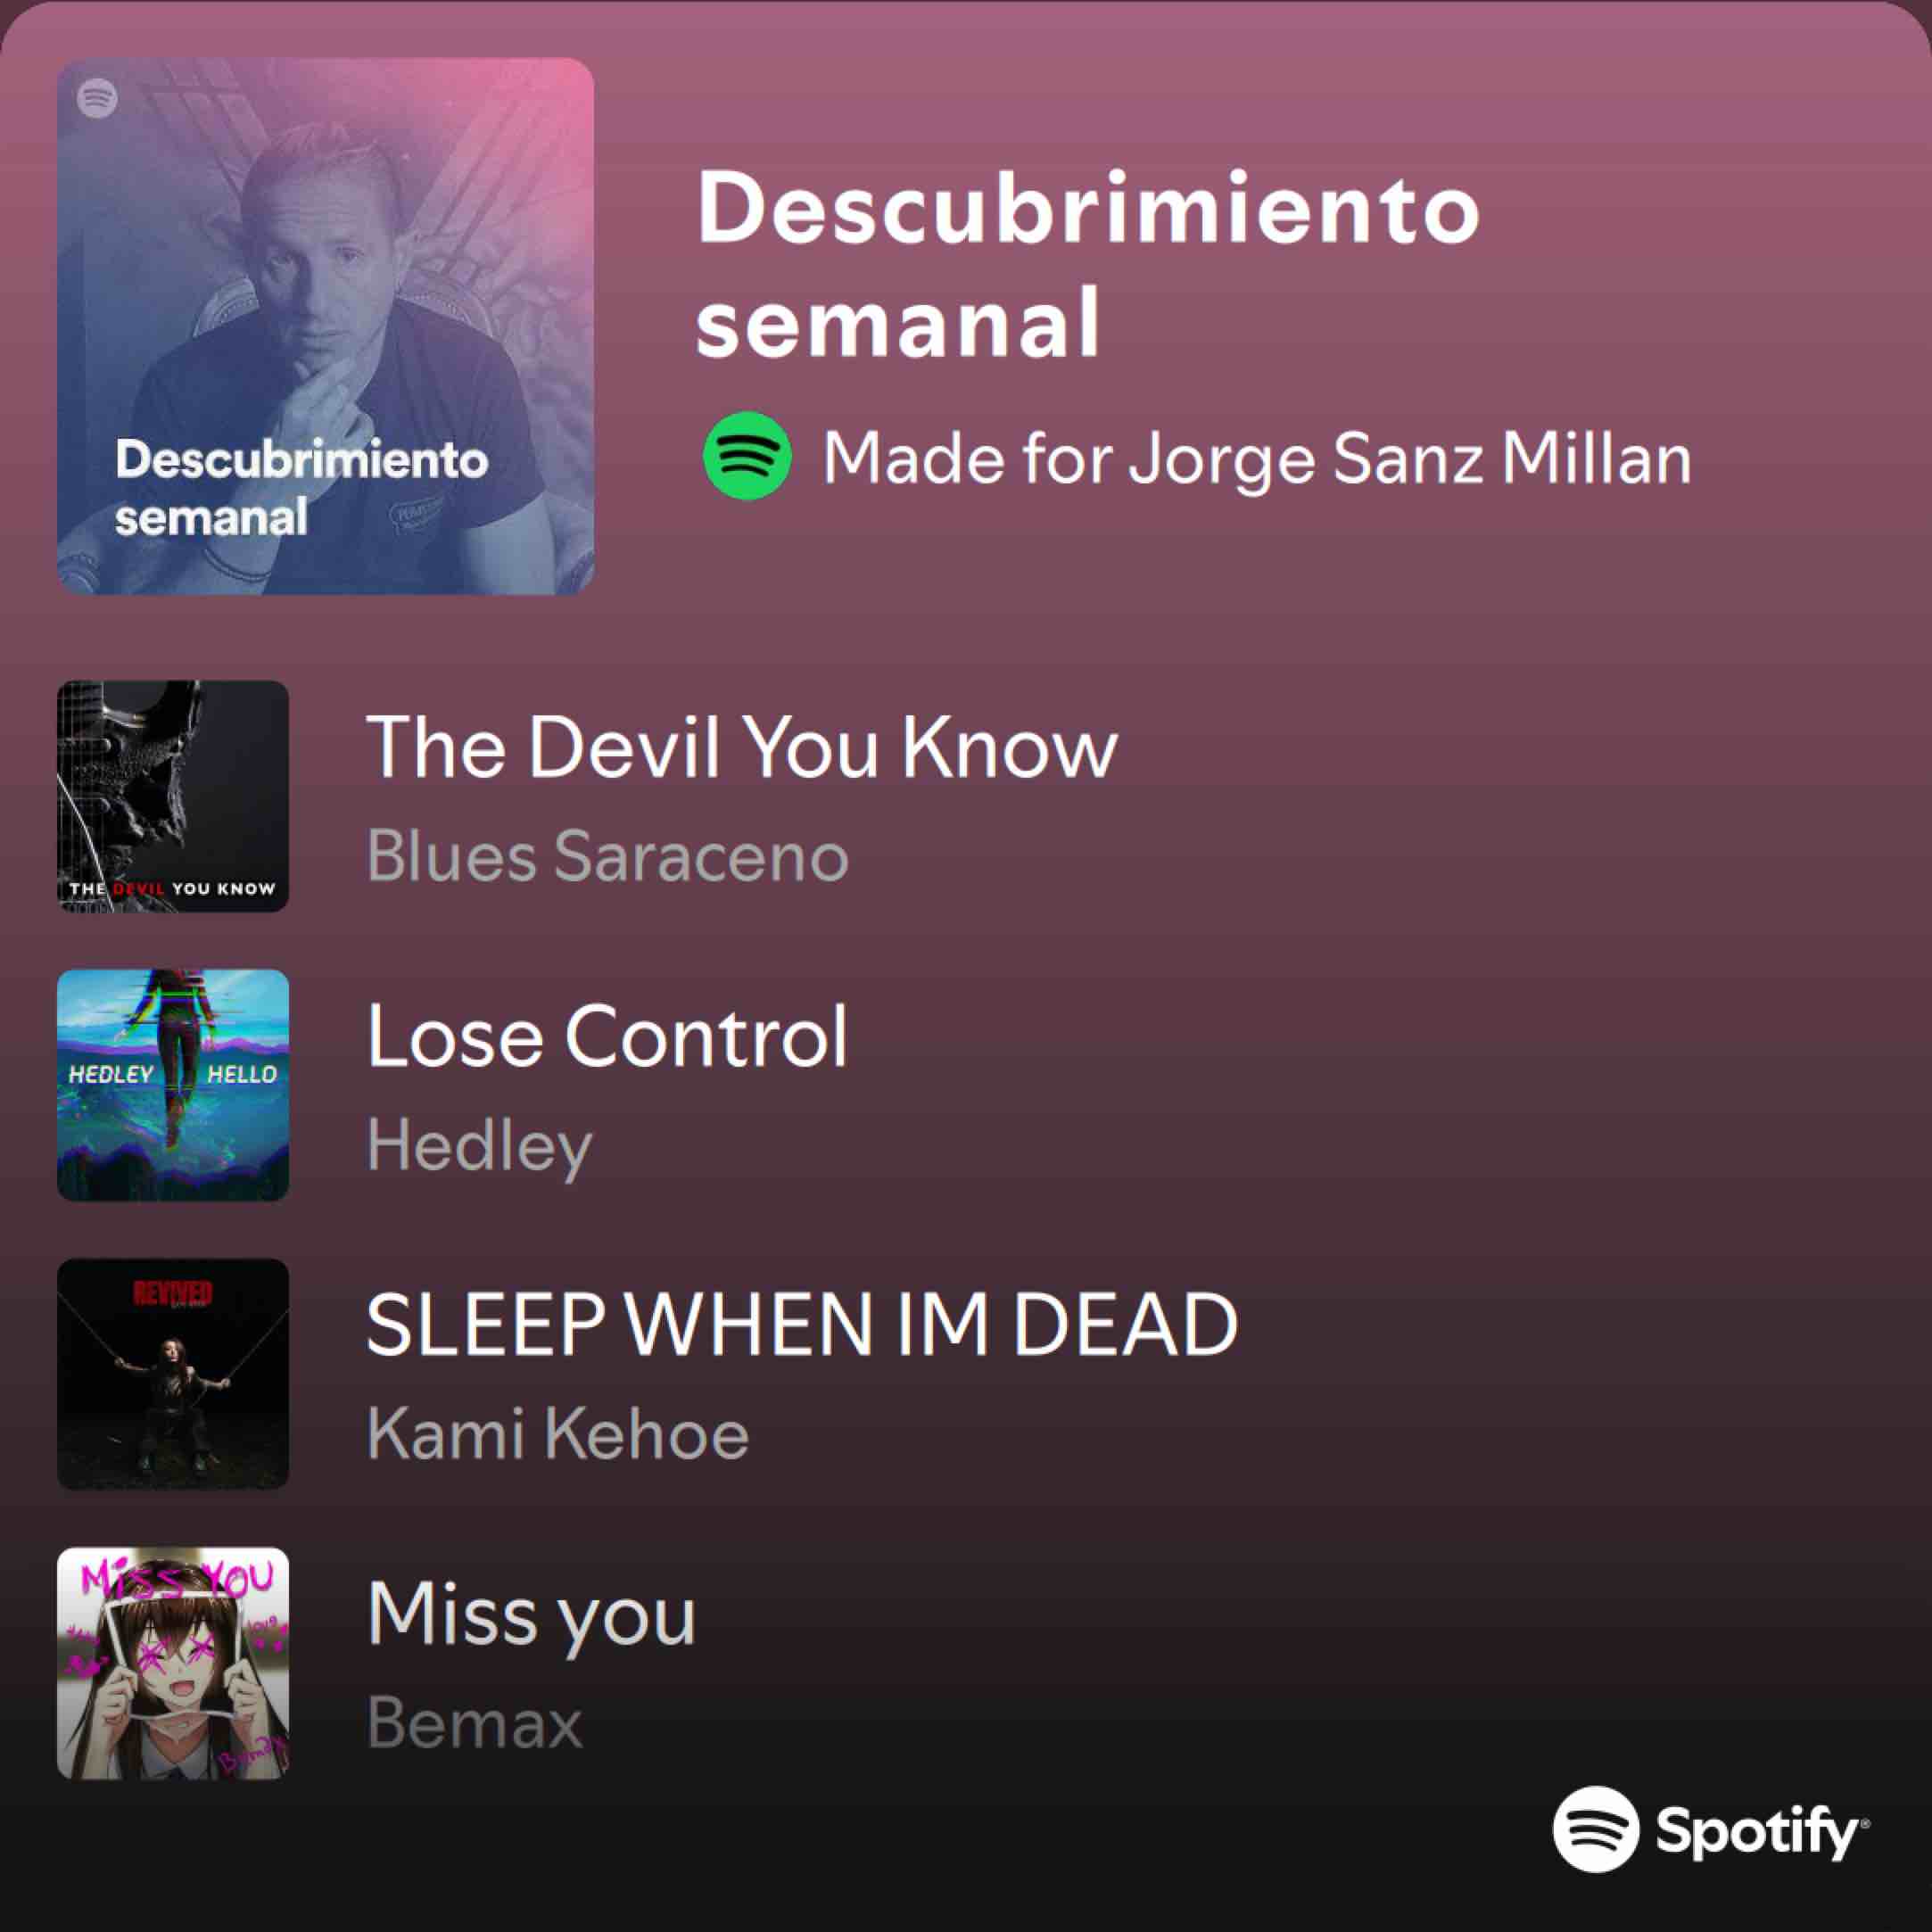
Task: Play the track Lose Control
Action: click(607, 1036)
